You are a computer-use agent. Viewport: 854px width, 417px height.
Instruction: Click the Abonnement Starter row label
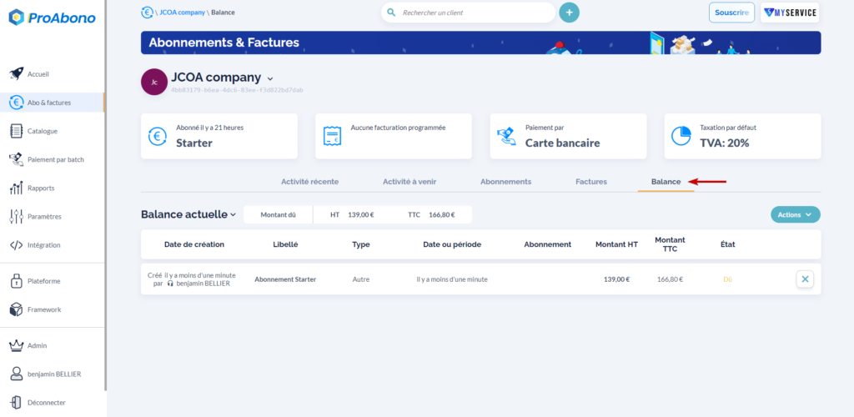285,279
